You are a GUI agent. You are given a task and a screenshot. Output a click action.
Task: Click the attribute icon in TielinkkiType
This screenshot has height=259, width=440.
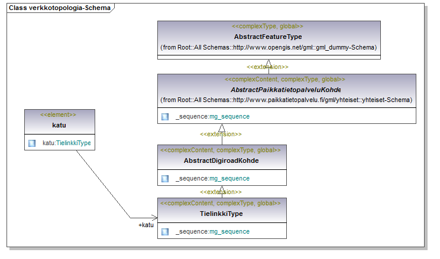pos(165,231)
